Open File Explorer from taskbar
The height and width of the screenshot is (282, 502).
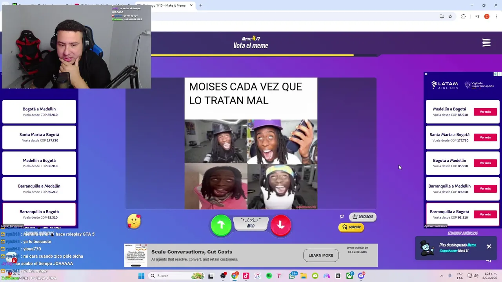pyautogui.click(x=304, y=276)
